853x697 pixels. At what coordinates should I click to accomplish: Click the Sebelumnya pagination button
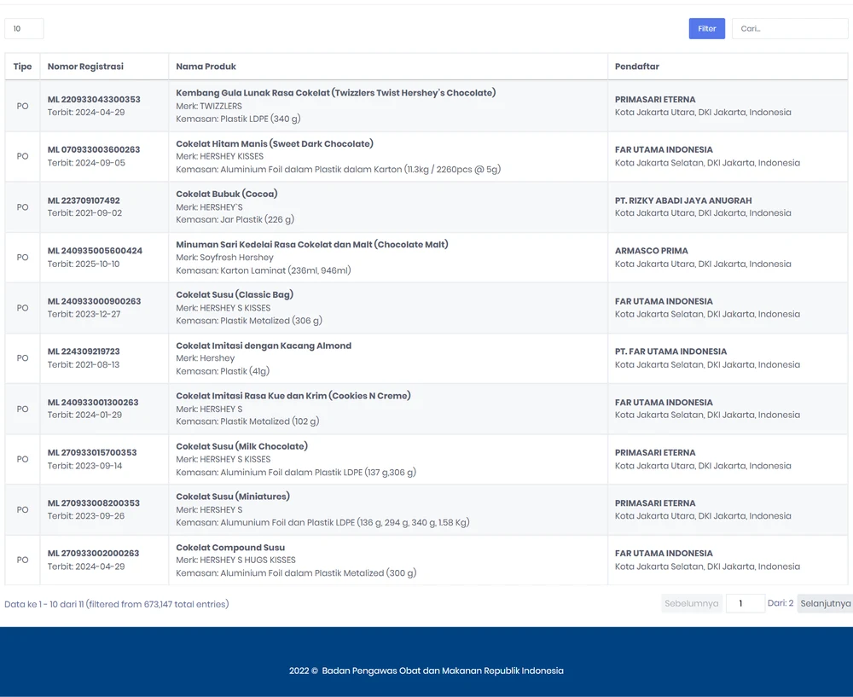click(x=692, y=603)
